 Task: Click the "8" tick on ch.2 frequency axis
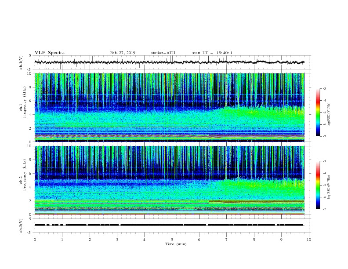(31, 160)
